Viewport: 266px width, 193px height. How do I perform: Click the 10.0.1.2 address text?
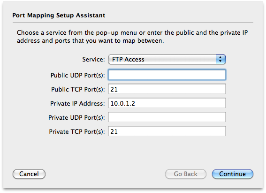[122, 103]
